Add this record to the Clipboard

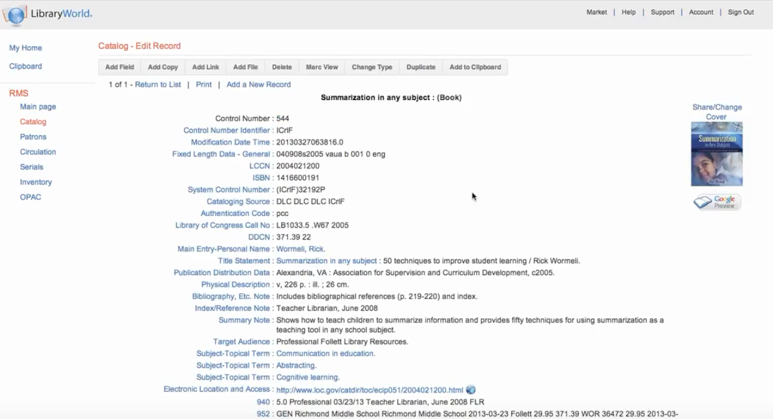[475, 67]
